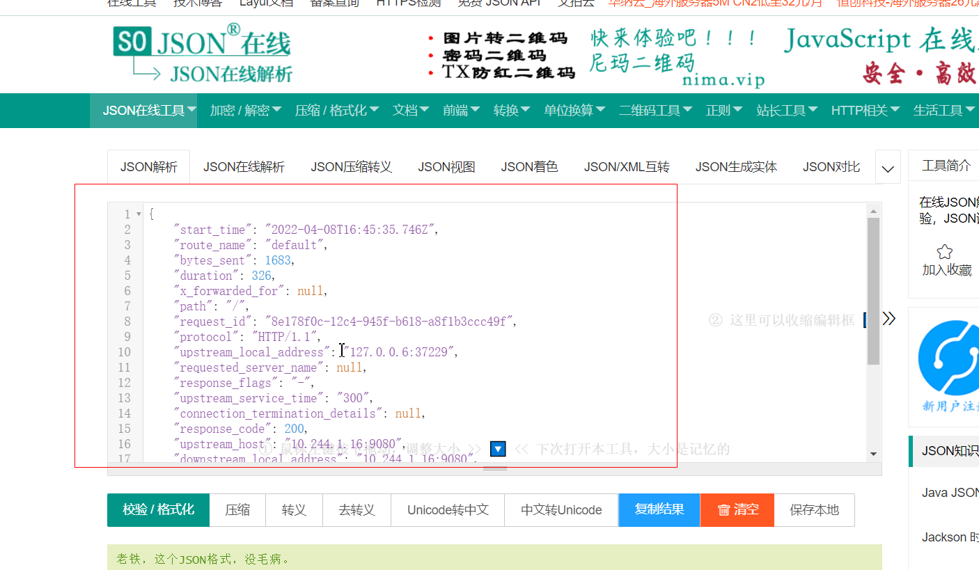The image size is (979, 570).
Task: Click the 转义 button
Action: coord(294,510)
